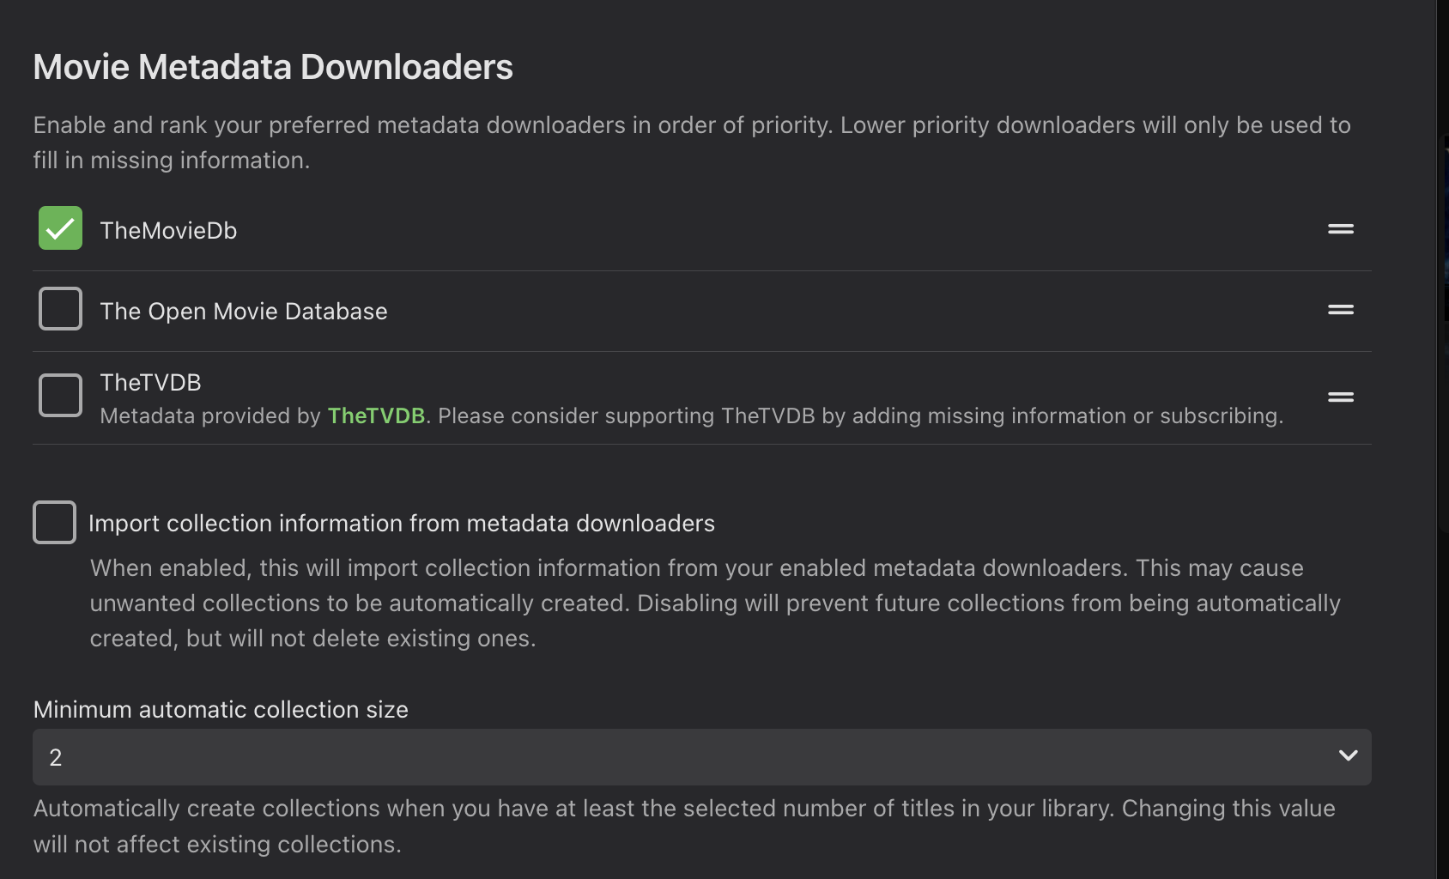Screen dimensions: 1449x879
Task: Click the Movie Metadata Downloaders heading
Action: pyautogui.click(x=273, y=67)
